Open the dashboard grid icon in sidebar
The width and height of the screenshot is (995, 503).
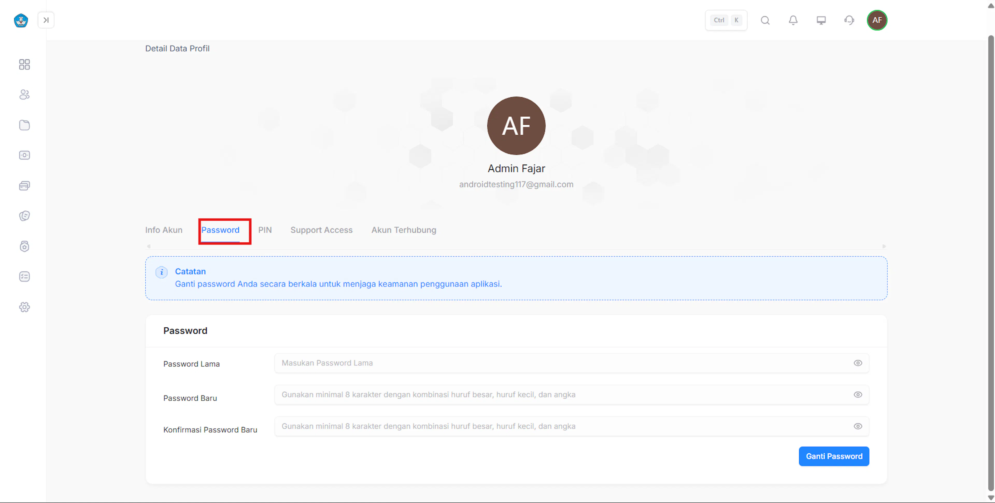(24, 64)
